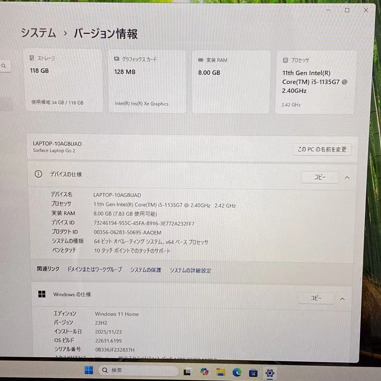Collapse the デバイスの仕様 section chevron
The width and height of the screenshot is (381, 381).
[x=347, y=177]
